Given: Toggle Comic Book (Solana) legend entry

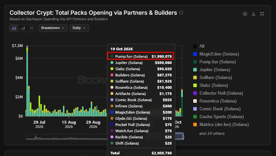Looking at the screenshot, I should click(x=217, y=109).
